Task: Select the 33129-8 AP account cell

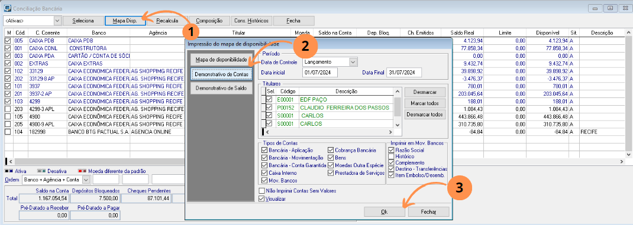Action: click(x=48, y=79)
